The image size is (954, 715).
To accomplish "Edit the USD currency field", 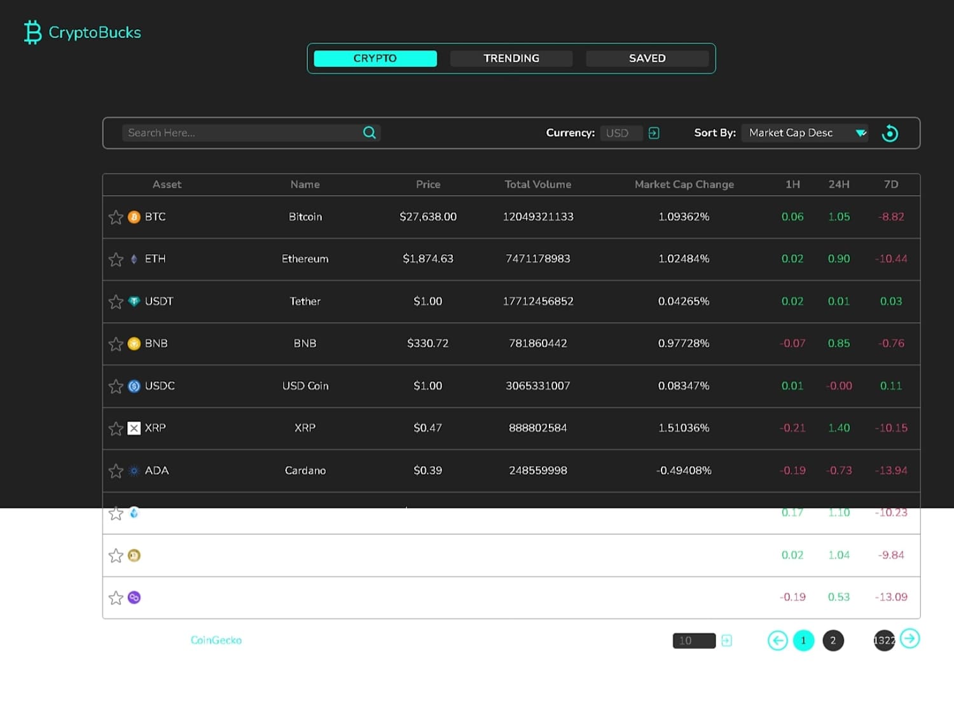I will (x=621, y=133).
